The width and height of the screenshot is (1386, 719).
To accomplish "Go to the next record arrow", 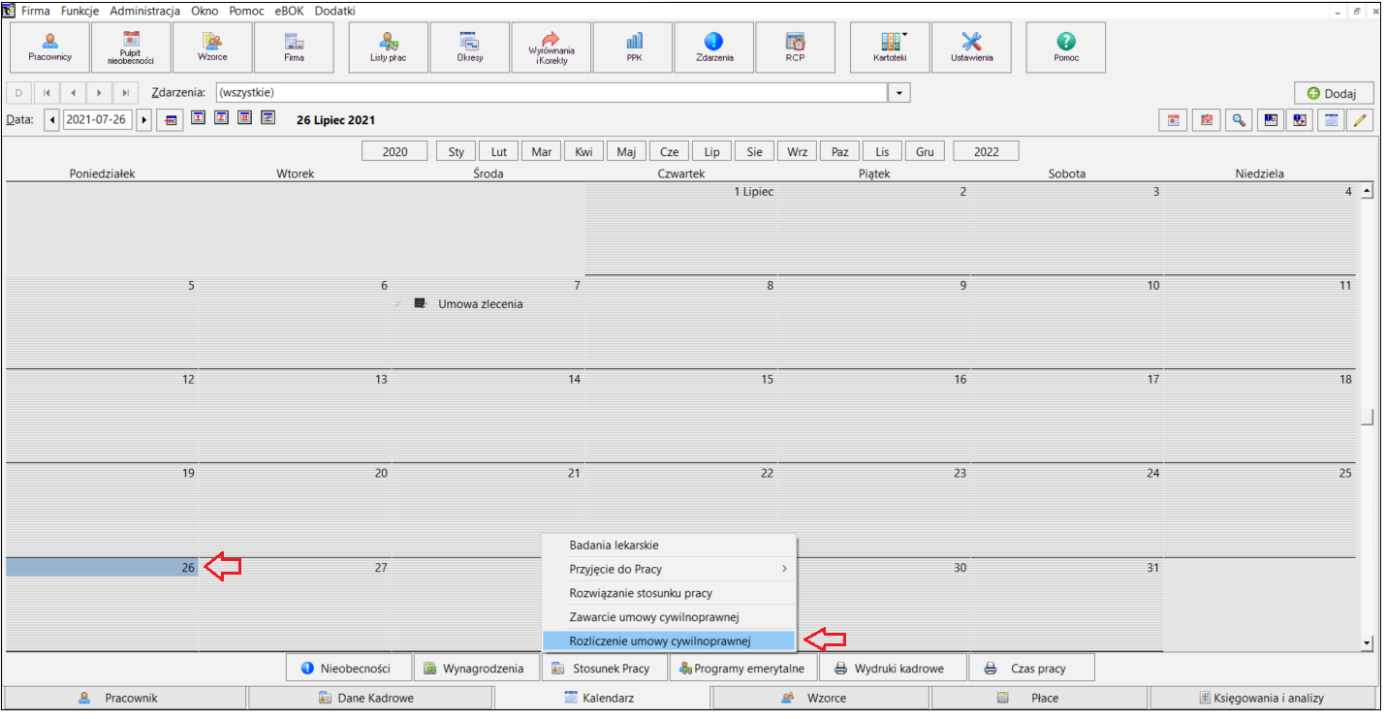I will tap(99, 93).
